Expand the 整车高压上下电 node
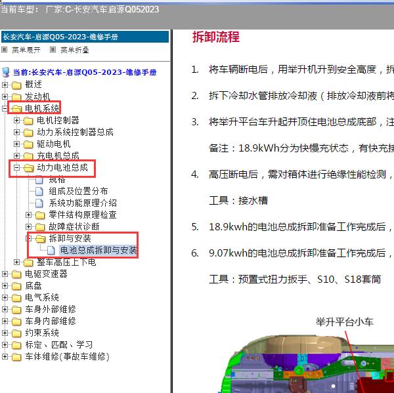The height and width of the screenshot is (393, 394). (x=16, y=262)
